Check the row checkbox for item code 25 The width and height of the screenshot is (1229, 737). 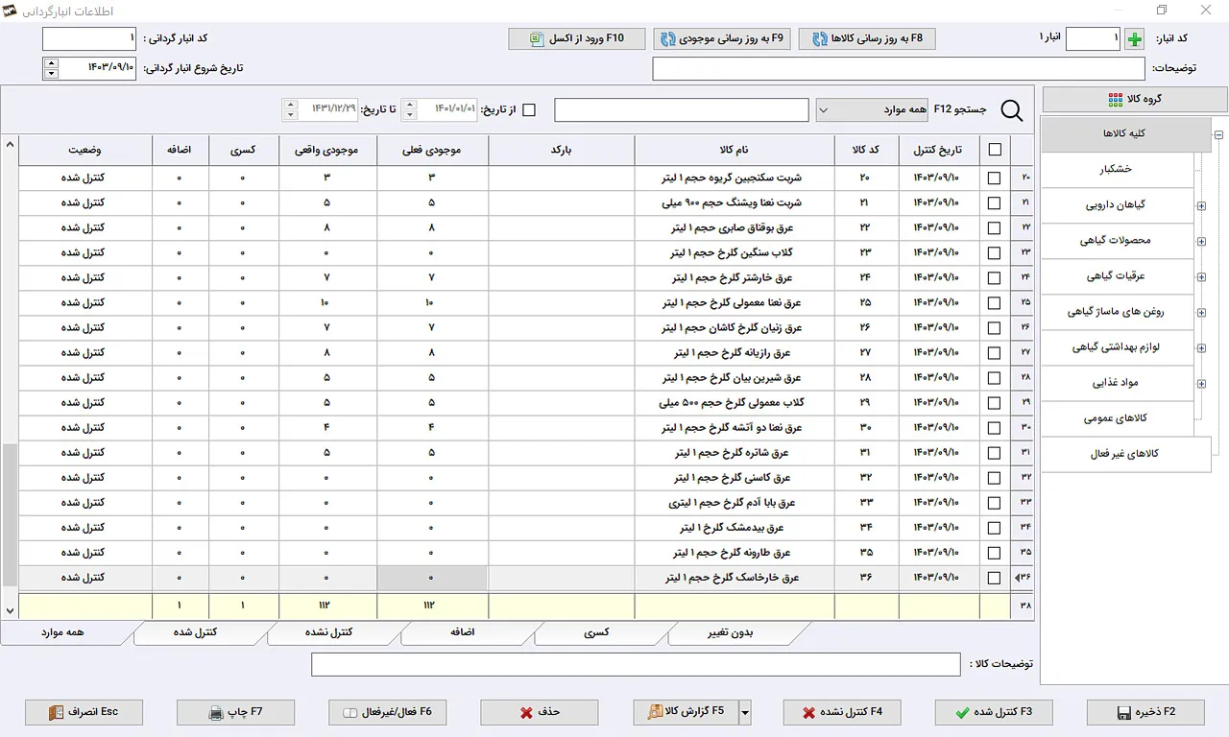(x=994, y=302)
